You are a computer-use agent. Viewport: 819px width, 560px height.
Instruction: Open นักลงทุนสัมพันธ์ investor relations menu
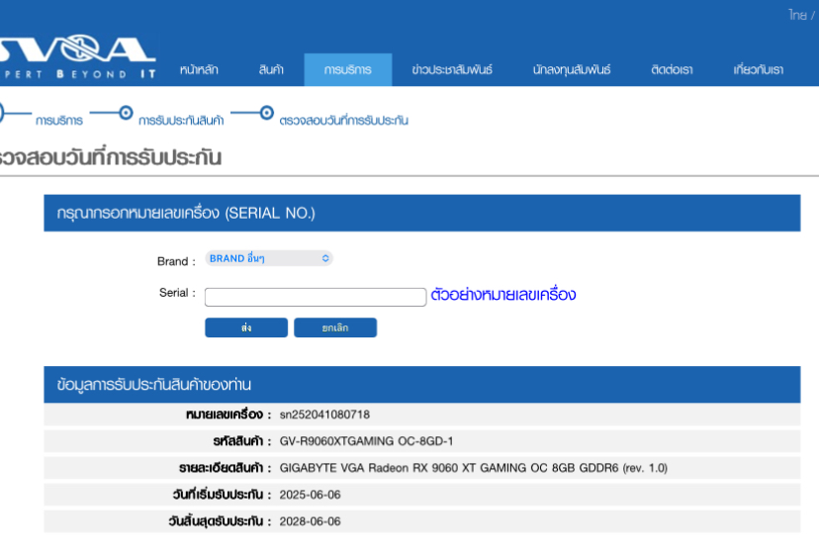pos(571,70)
